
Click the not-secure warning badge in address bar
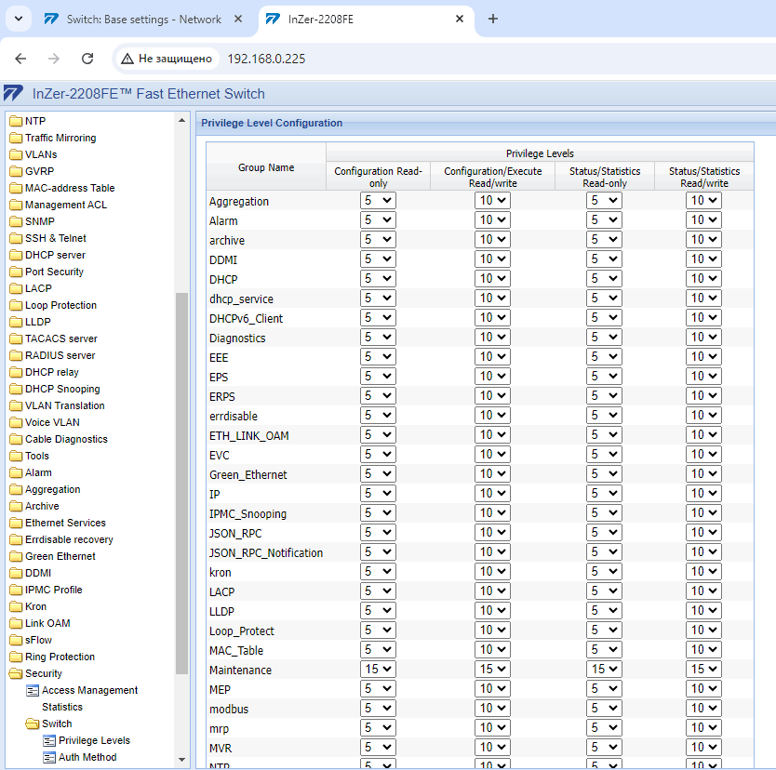(167, 59)
